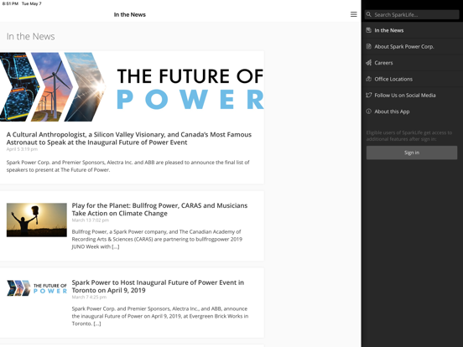Image resolution: width=463 pixels, height=347 pixels.
Task: Open Follow Us on Social Media
Action: pyautogui.click(x=412, y=95)
